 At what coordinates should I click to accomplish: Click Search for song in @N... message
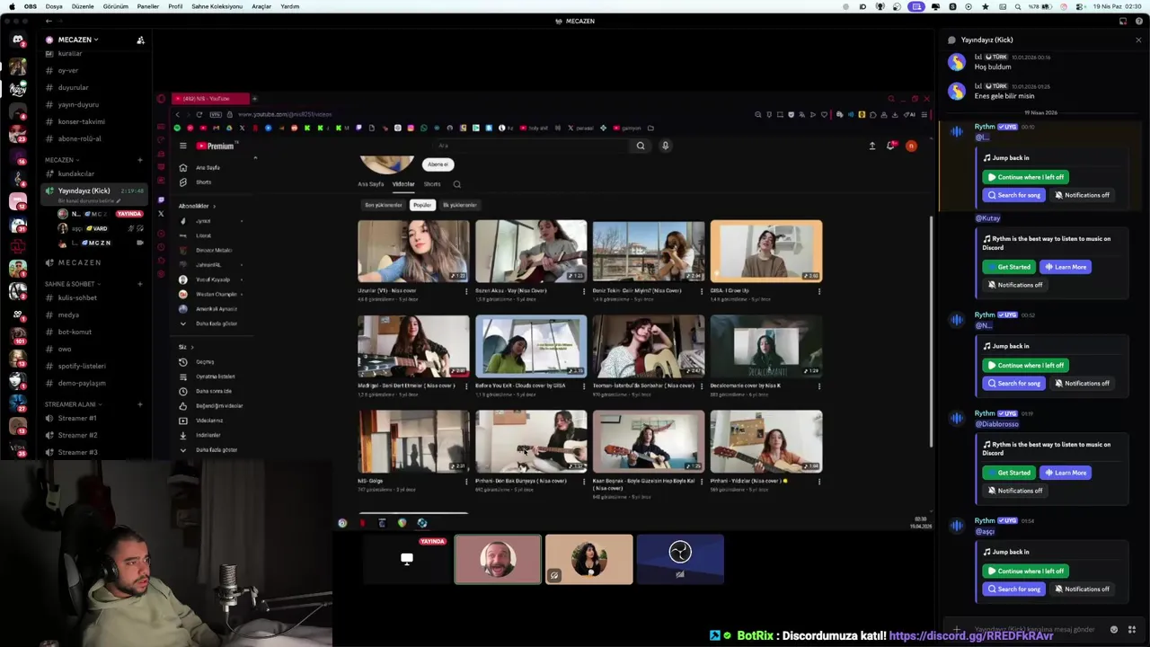pos(1014,383)
